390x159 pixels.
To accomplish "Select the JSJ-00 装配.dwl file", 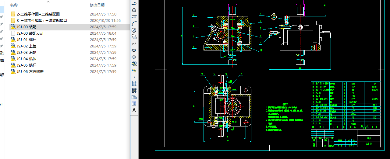I will [x=30, y=33].
